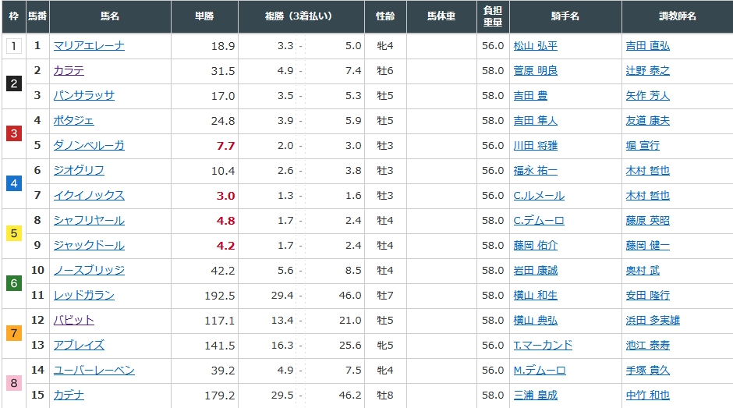
Task: View jockey T.マーカンド link
Action: (543, 346)
